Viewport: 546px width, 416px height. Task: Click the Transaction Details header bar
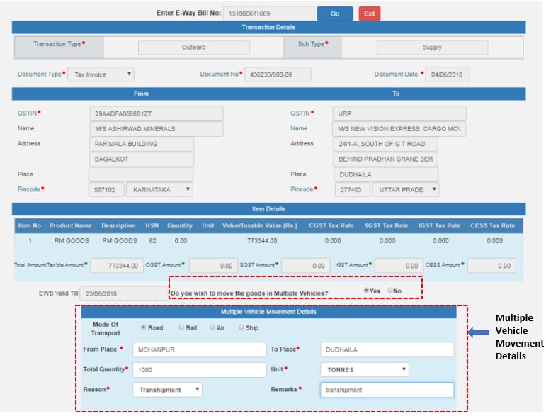268,27
